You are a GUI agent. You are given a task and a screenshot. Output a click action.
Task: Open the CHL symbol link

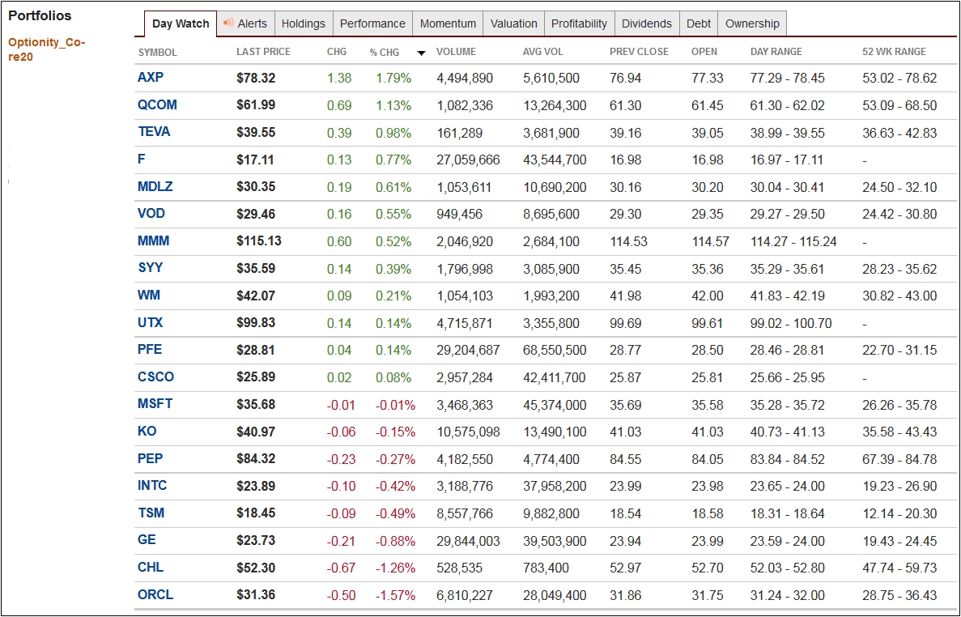pos(150,567)
